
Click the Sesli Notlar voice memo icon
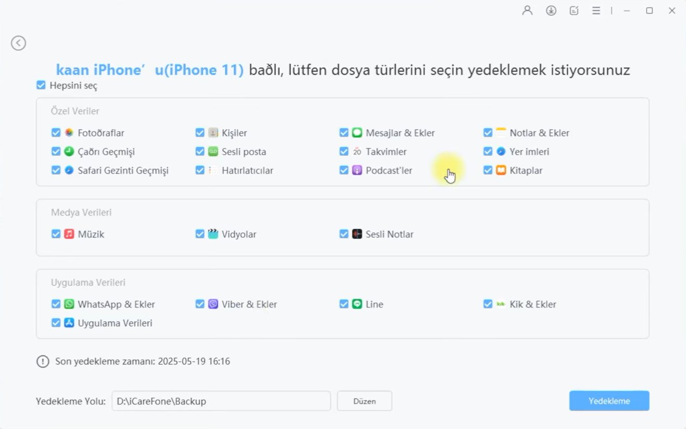pyautogui.click(x=357, y=234)
